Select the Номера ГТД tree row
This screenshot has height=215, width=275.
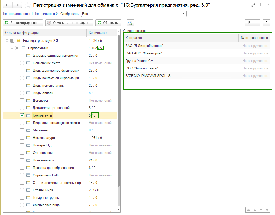[60, 145]
